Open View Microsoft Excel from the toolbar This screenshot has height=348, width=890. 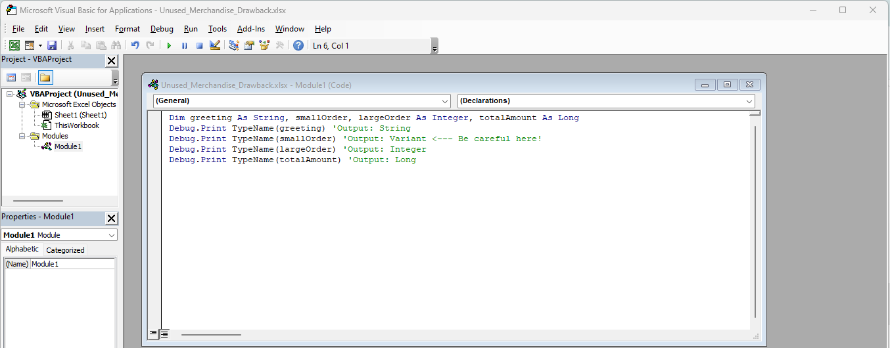tap(14, 45)
